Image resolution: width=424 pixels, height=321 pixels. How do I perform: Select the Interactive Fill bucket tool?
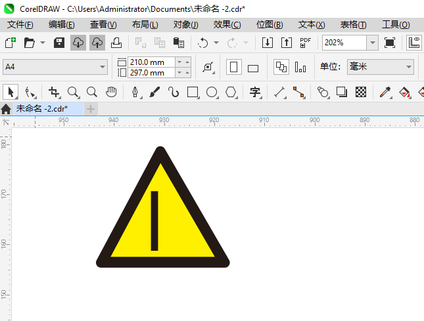pos(404,92)
